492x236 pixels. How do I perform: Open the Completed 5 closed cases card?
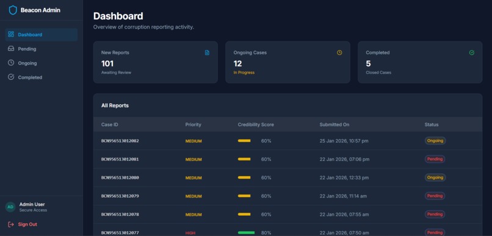tap(420, 62)
